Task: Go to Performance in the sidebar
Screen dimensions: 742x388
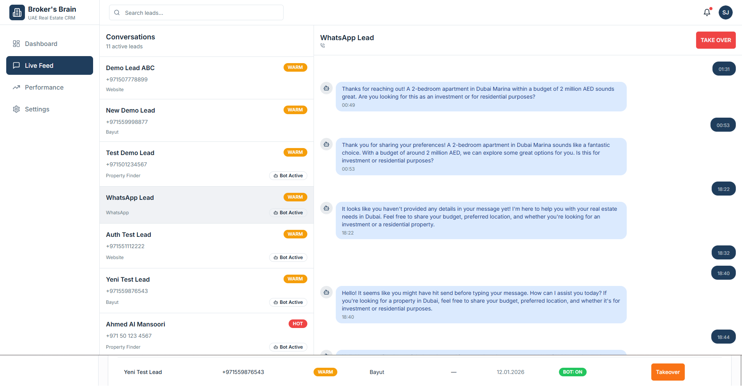Action: [x=44, y=87]
